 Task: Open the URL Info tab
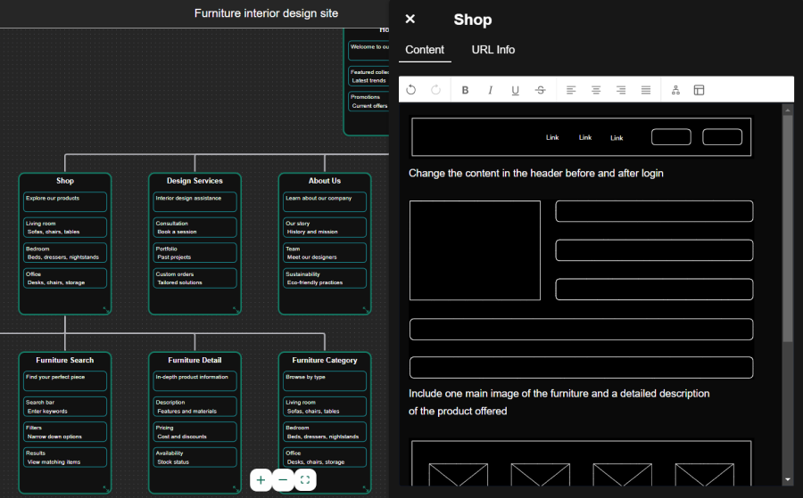(x=493, y=50)
